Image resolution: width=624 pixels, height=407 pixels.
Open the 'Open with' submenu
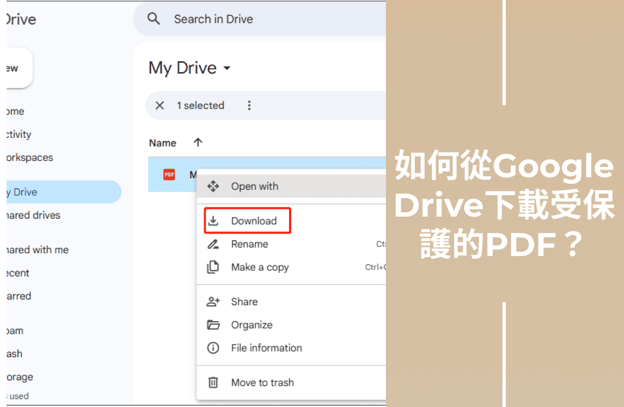coord(291,186)
